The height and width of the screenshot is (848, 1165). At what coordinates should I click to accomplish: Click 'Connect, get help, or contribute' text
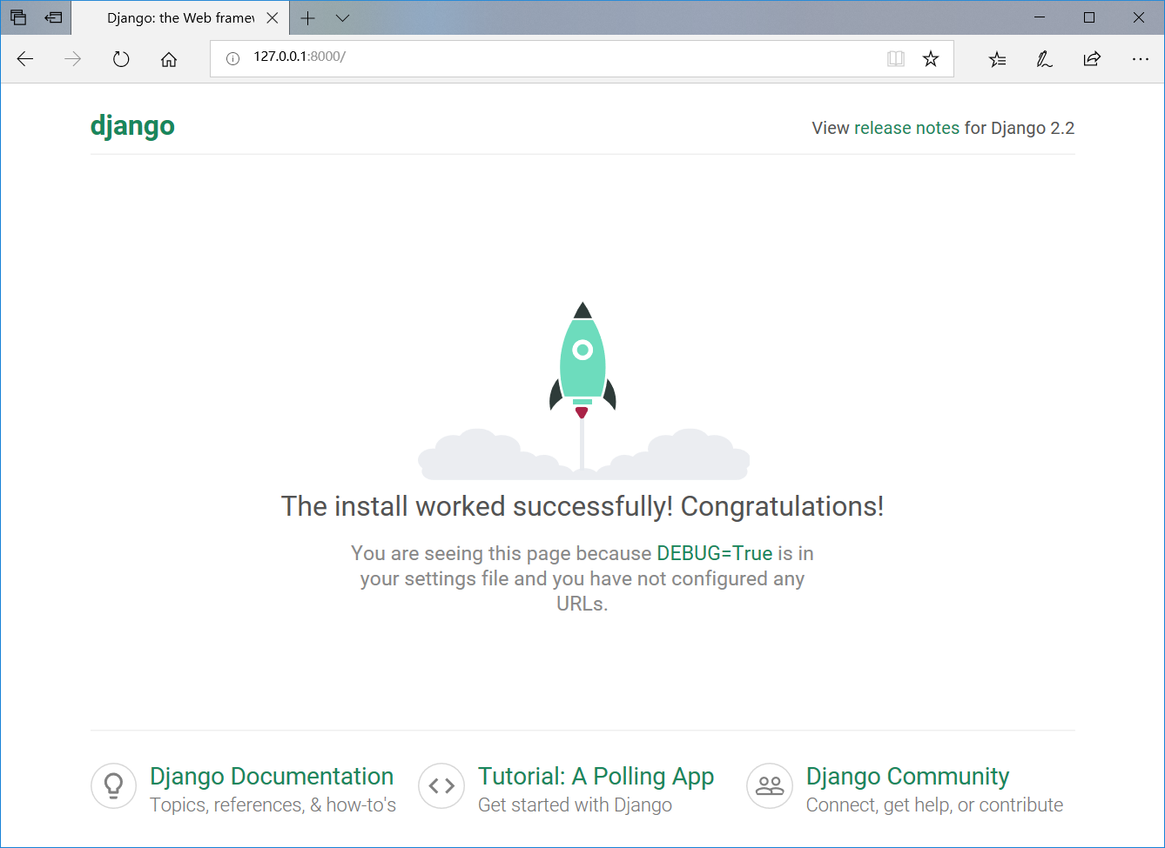pyautogui.click(x=934, y=805)
